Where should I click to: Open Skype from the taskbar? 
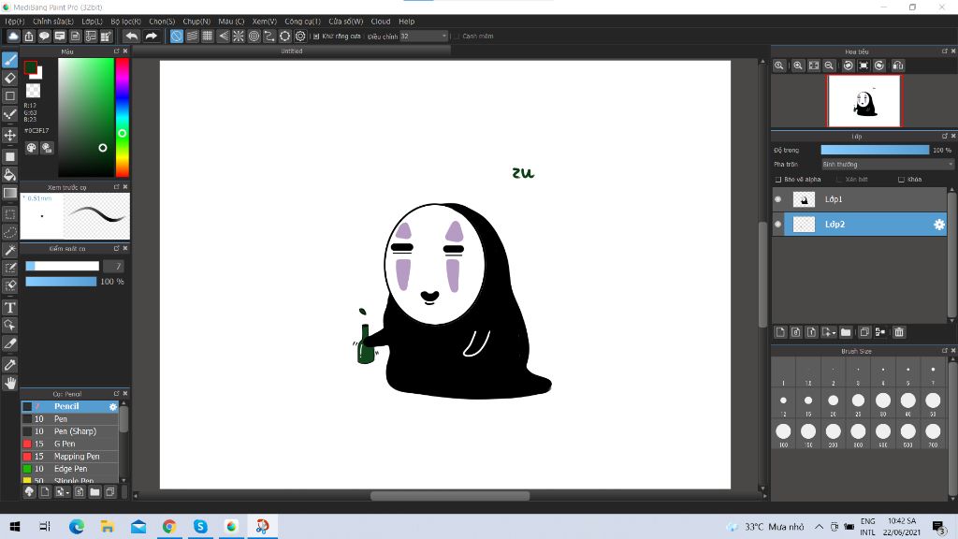200,526
